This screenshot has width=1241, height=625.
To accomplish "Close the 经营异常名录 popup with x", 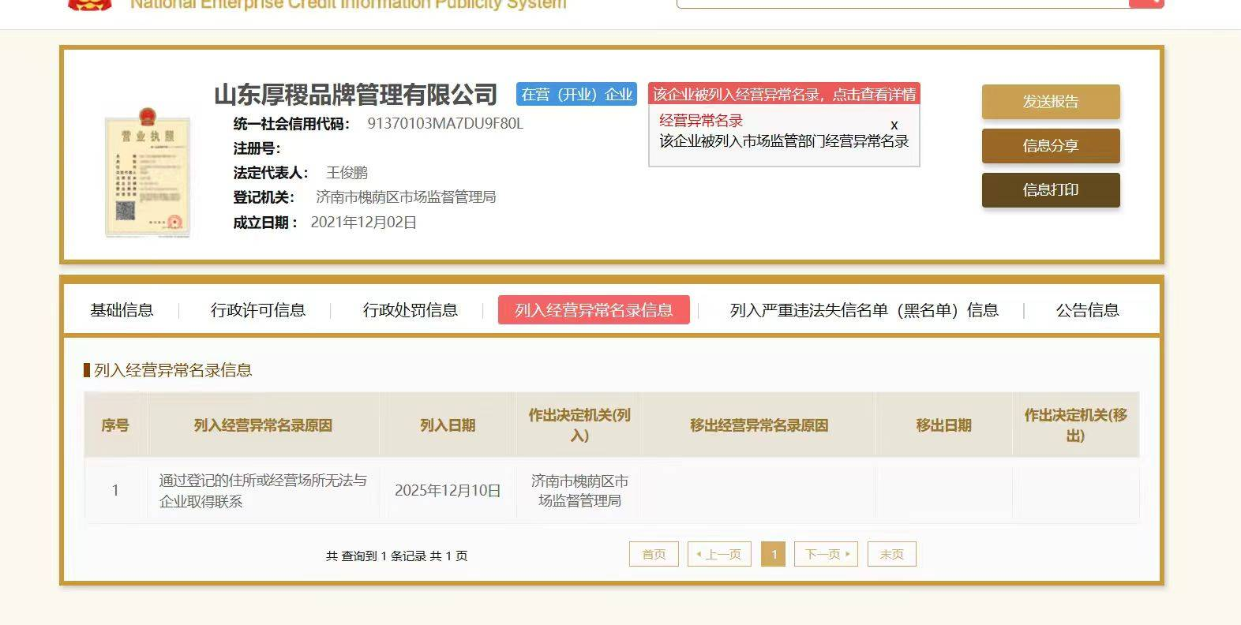I will point(894,125).
